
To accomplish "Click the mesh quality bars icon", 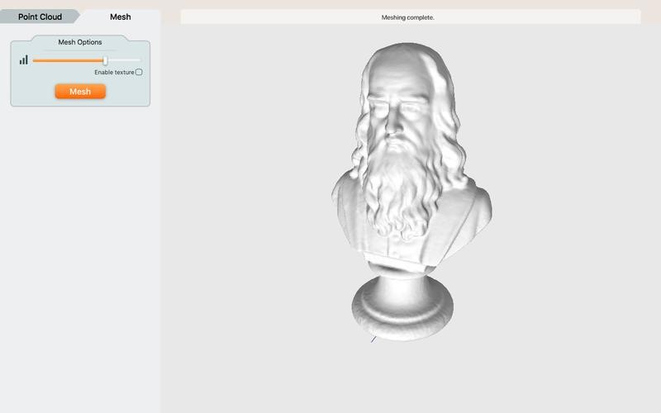I will (24, 60).
